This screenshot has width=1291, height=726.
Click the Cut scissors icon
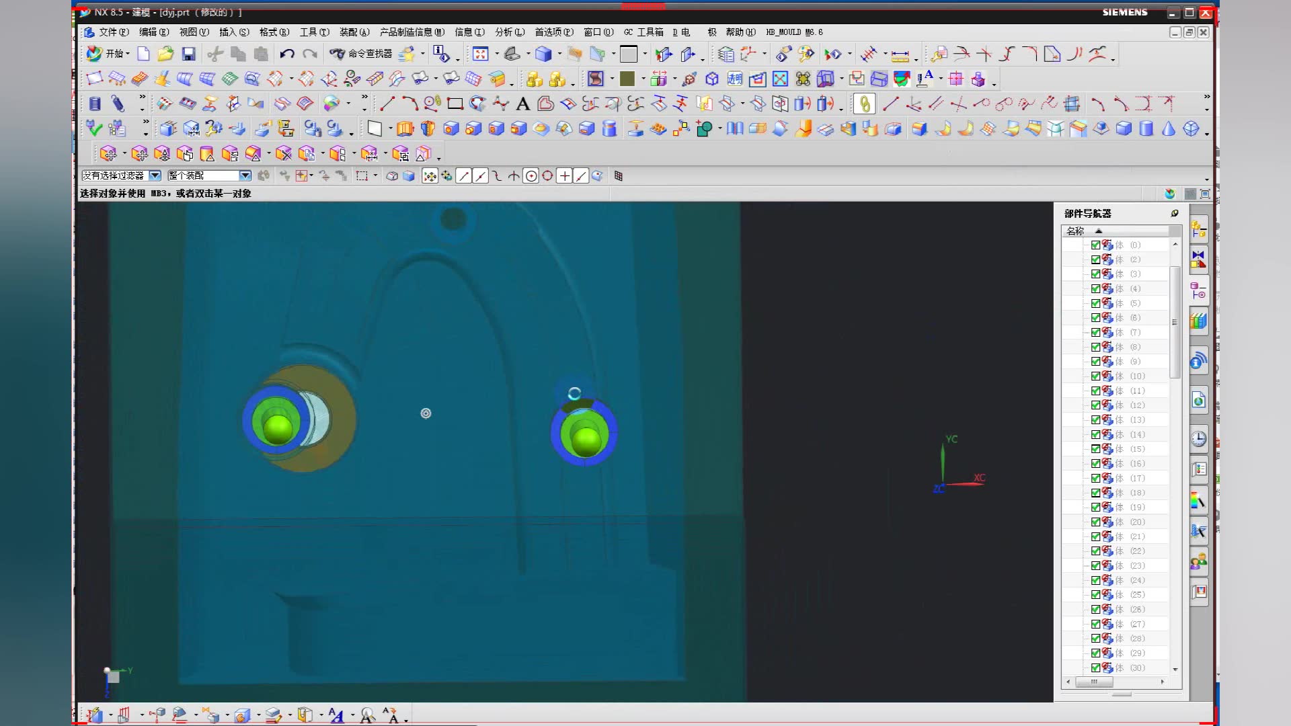(215, 54)
